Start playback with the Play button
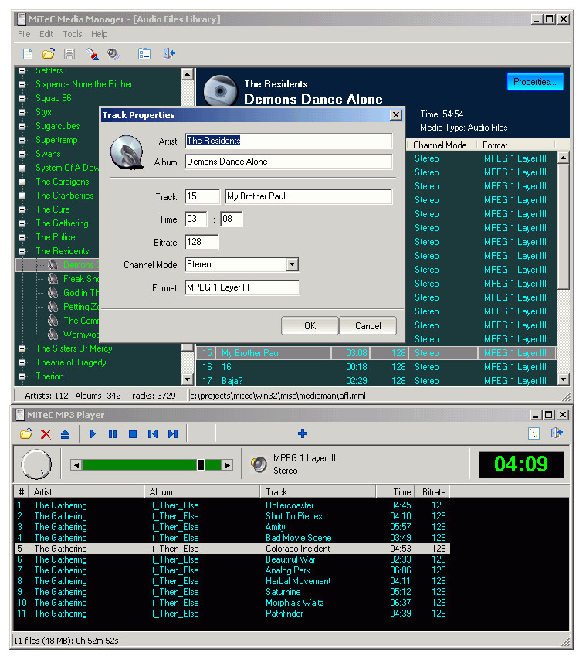586x663 pixels. click(x=93, y=434)
